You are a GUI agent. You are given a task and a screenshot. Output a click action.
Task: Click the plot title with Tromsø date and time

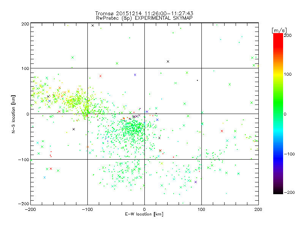point(144,13)
